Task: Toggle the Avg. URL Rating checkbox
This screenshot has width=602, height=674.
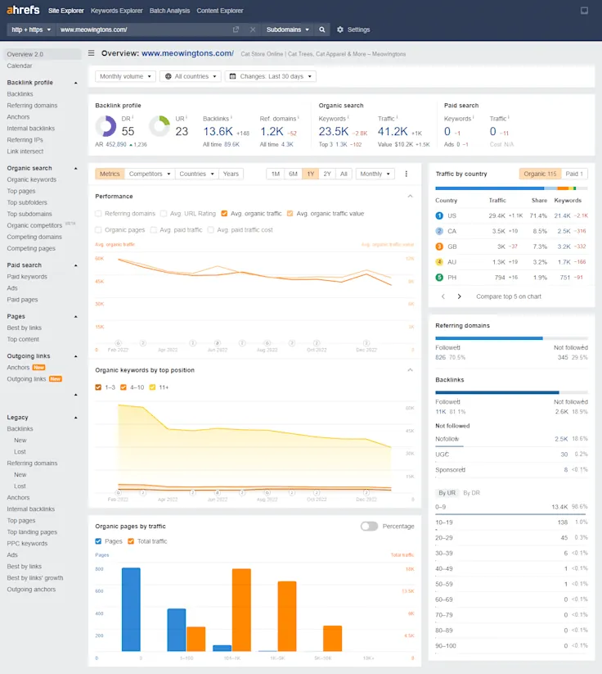Action: click(163, 214)
